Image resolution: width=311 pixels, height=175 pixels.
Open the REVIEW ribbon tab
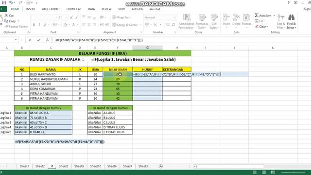tap(106, 9)
